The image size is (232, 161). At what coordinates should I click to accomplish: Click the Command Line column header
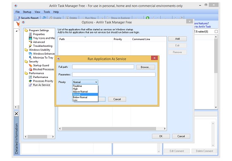click(148, 39)
